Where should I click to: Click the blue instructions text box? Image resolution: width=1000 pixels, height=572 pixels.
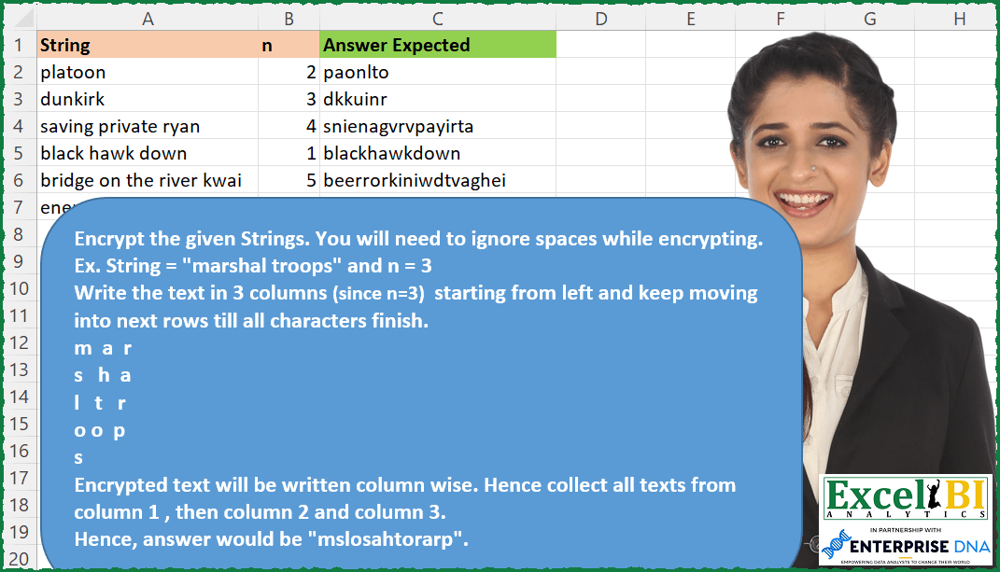[421, 383]
